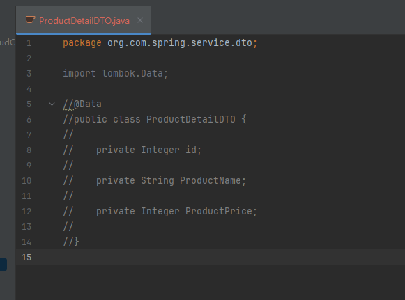Click line number 1 in the gutter
The height and width of the screenshot is (300, 405).
coord(29,43)
